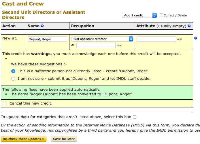This screenshot has height=144, width=200.
Task: Click the list icon beside attribute field
Action: coord(180,39)
